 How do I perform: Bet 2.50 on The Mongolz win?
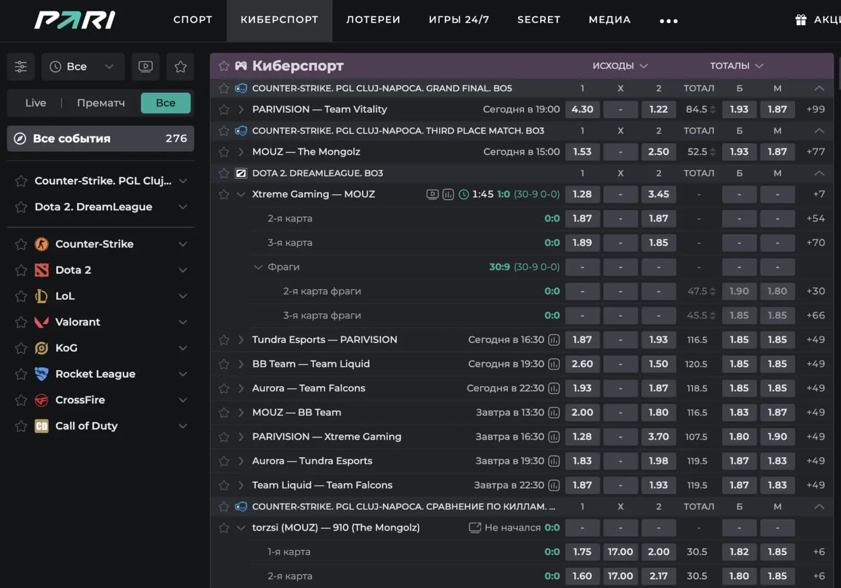[658, 152]
